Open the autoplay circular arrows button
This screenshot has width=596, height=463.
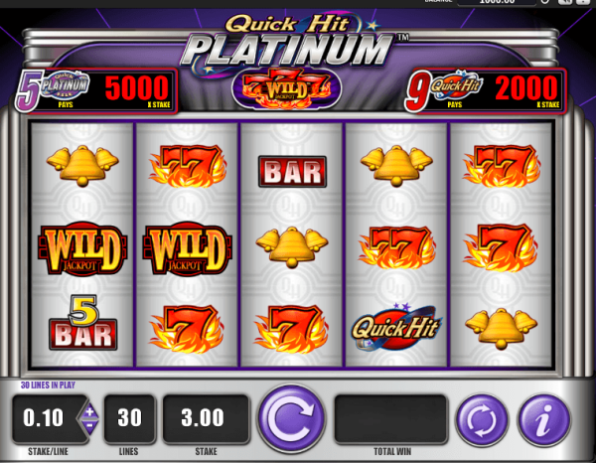pos(482,420)
